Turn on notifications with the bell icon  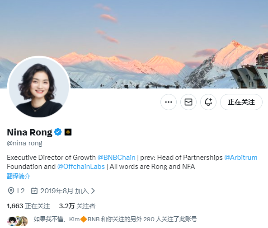click(x=208, y=102)
